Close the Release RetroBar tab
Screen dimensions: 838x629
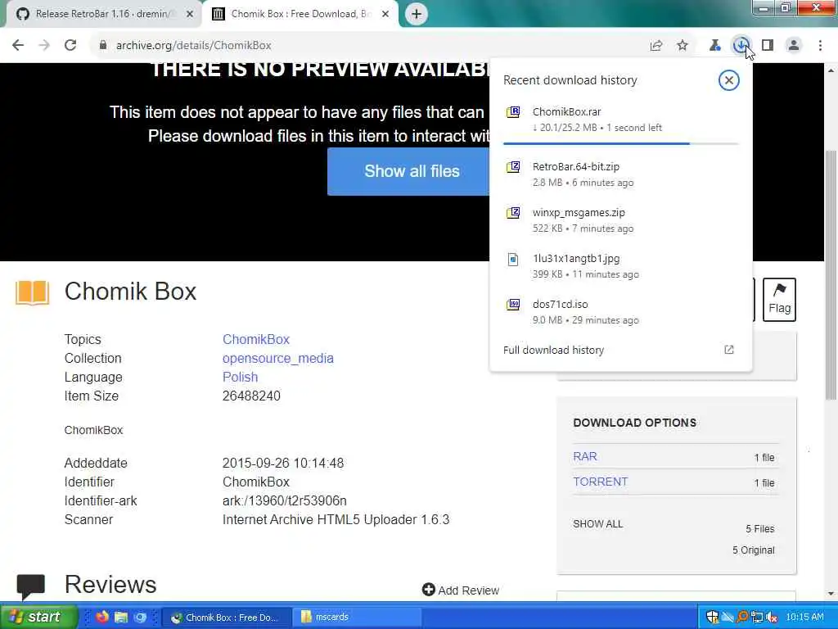pyautogui.click(x=190, y=14)
